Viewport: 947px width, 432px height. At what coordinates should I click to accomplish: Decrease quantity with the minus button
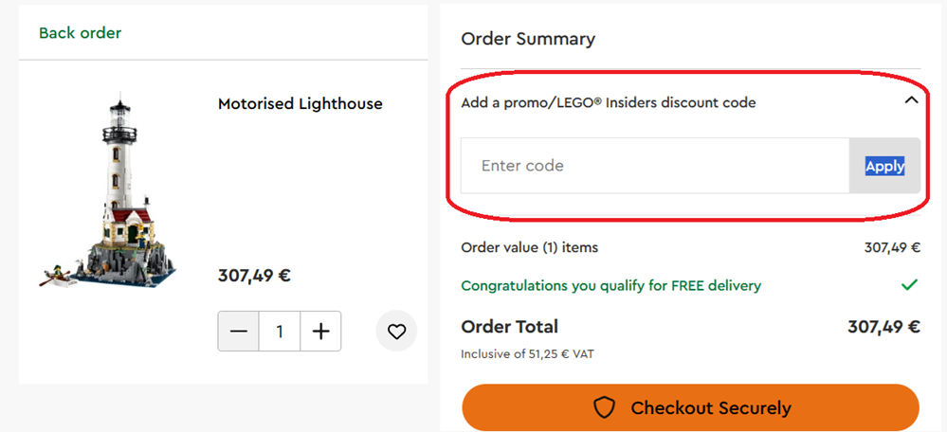[239, 332]
